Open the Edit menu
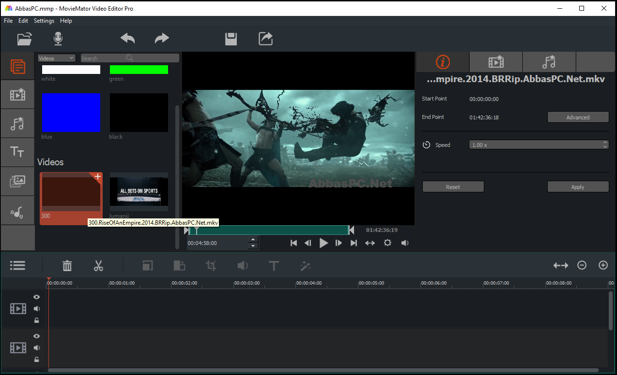 23,21
